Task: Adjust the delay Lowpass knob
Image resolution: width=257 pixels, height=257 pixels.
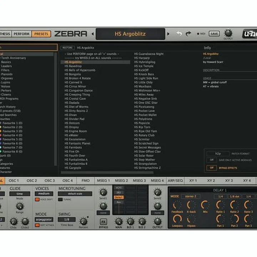Action: click(177, 219)
